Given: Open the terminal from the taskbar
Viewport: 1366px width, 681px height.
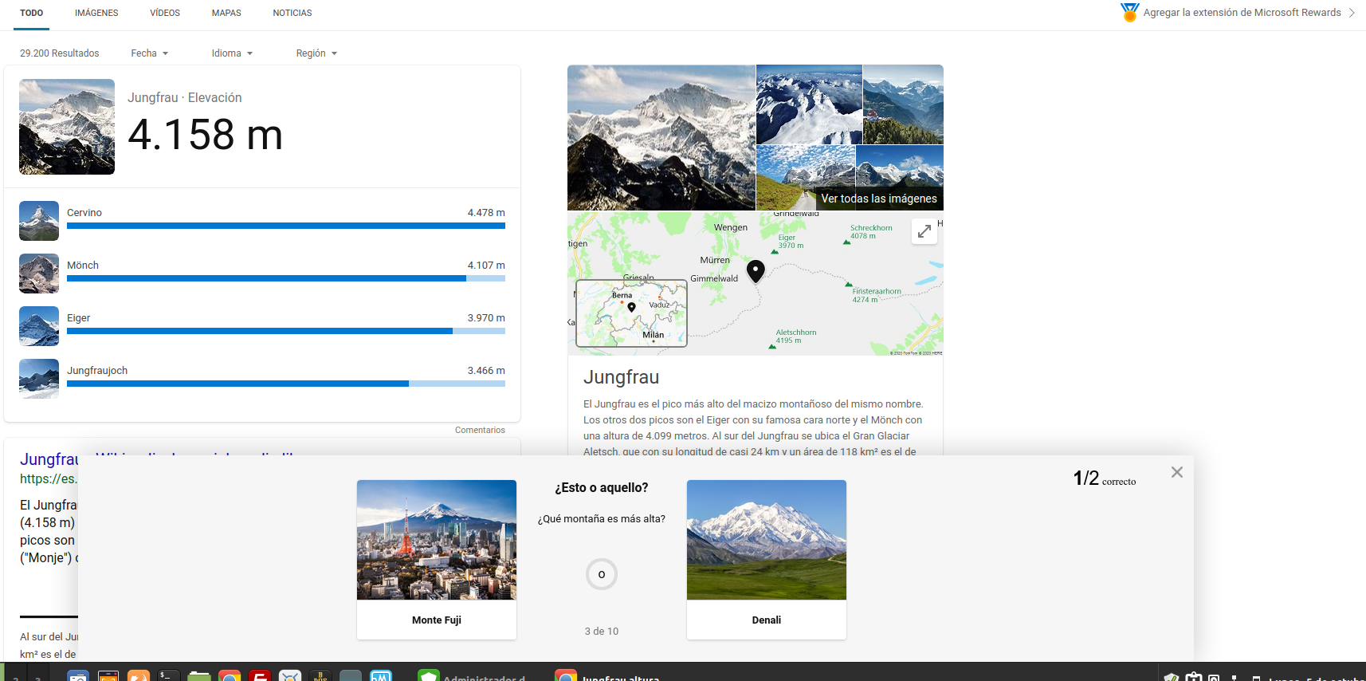Looking at the screenshot, I should (x=168, y=676).
